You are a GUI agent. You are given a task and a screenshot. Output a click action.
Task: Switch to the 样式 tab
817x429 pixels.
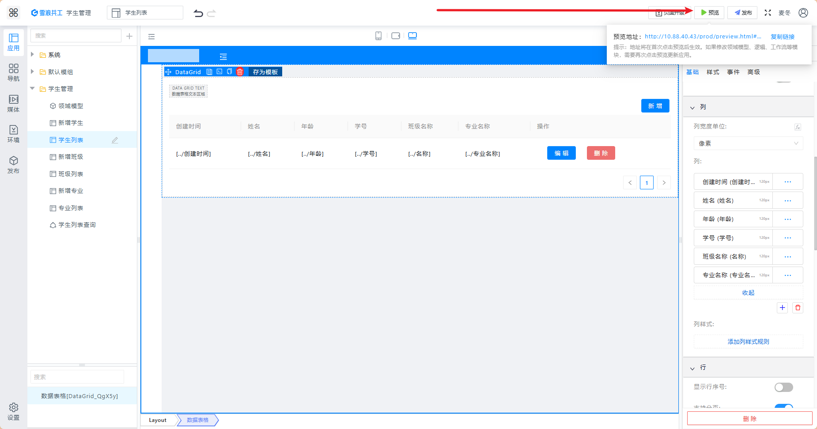713,72
